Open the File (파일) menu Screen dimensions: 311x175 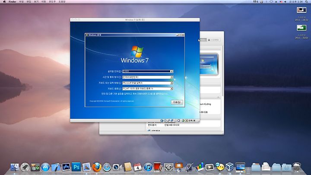click(21, 2)
